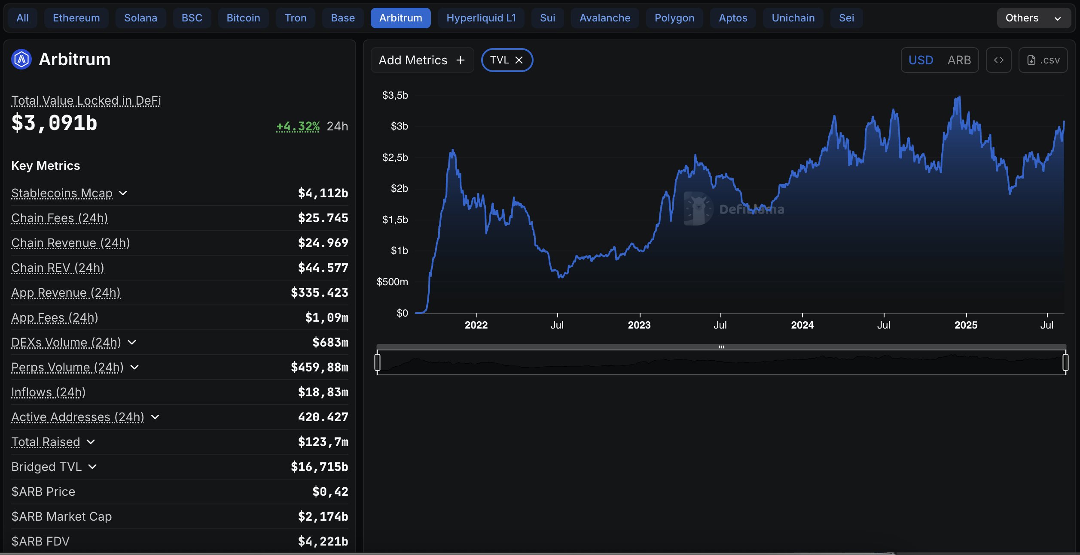Expand the DEXs Volume (24h) chevron
This screenshot has width=1080, height=555.
[132, 342]
